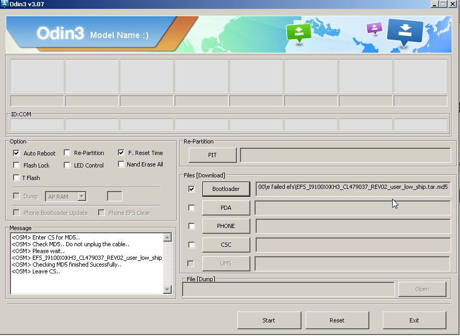This screenshot has height=336, width=460.
Task: Click the 'Please wait..' log line
Action: click(39, 251)
